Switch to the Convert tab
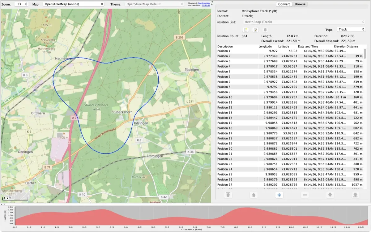The image size is (371, 232). coord(284,4)
